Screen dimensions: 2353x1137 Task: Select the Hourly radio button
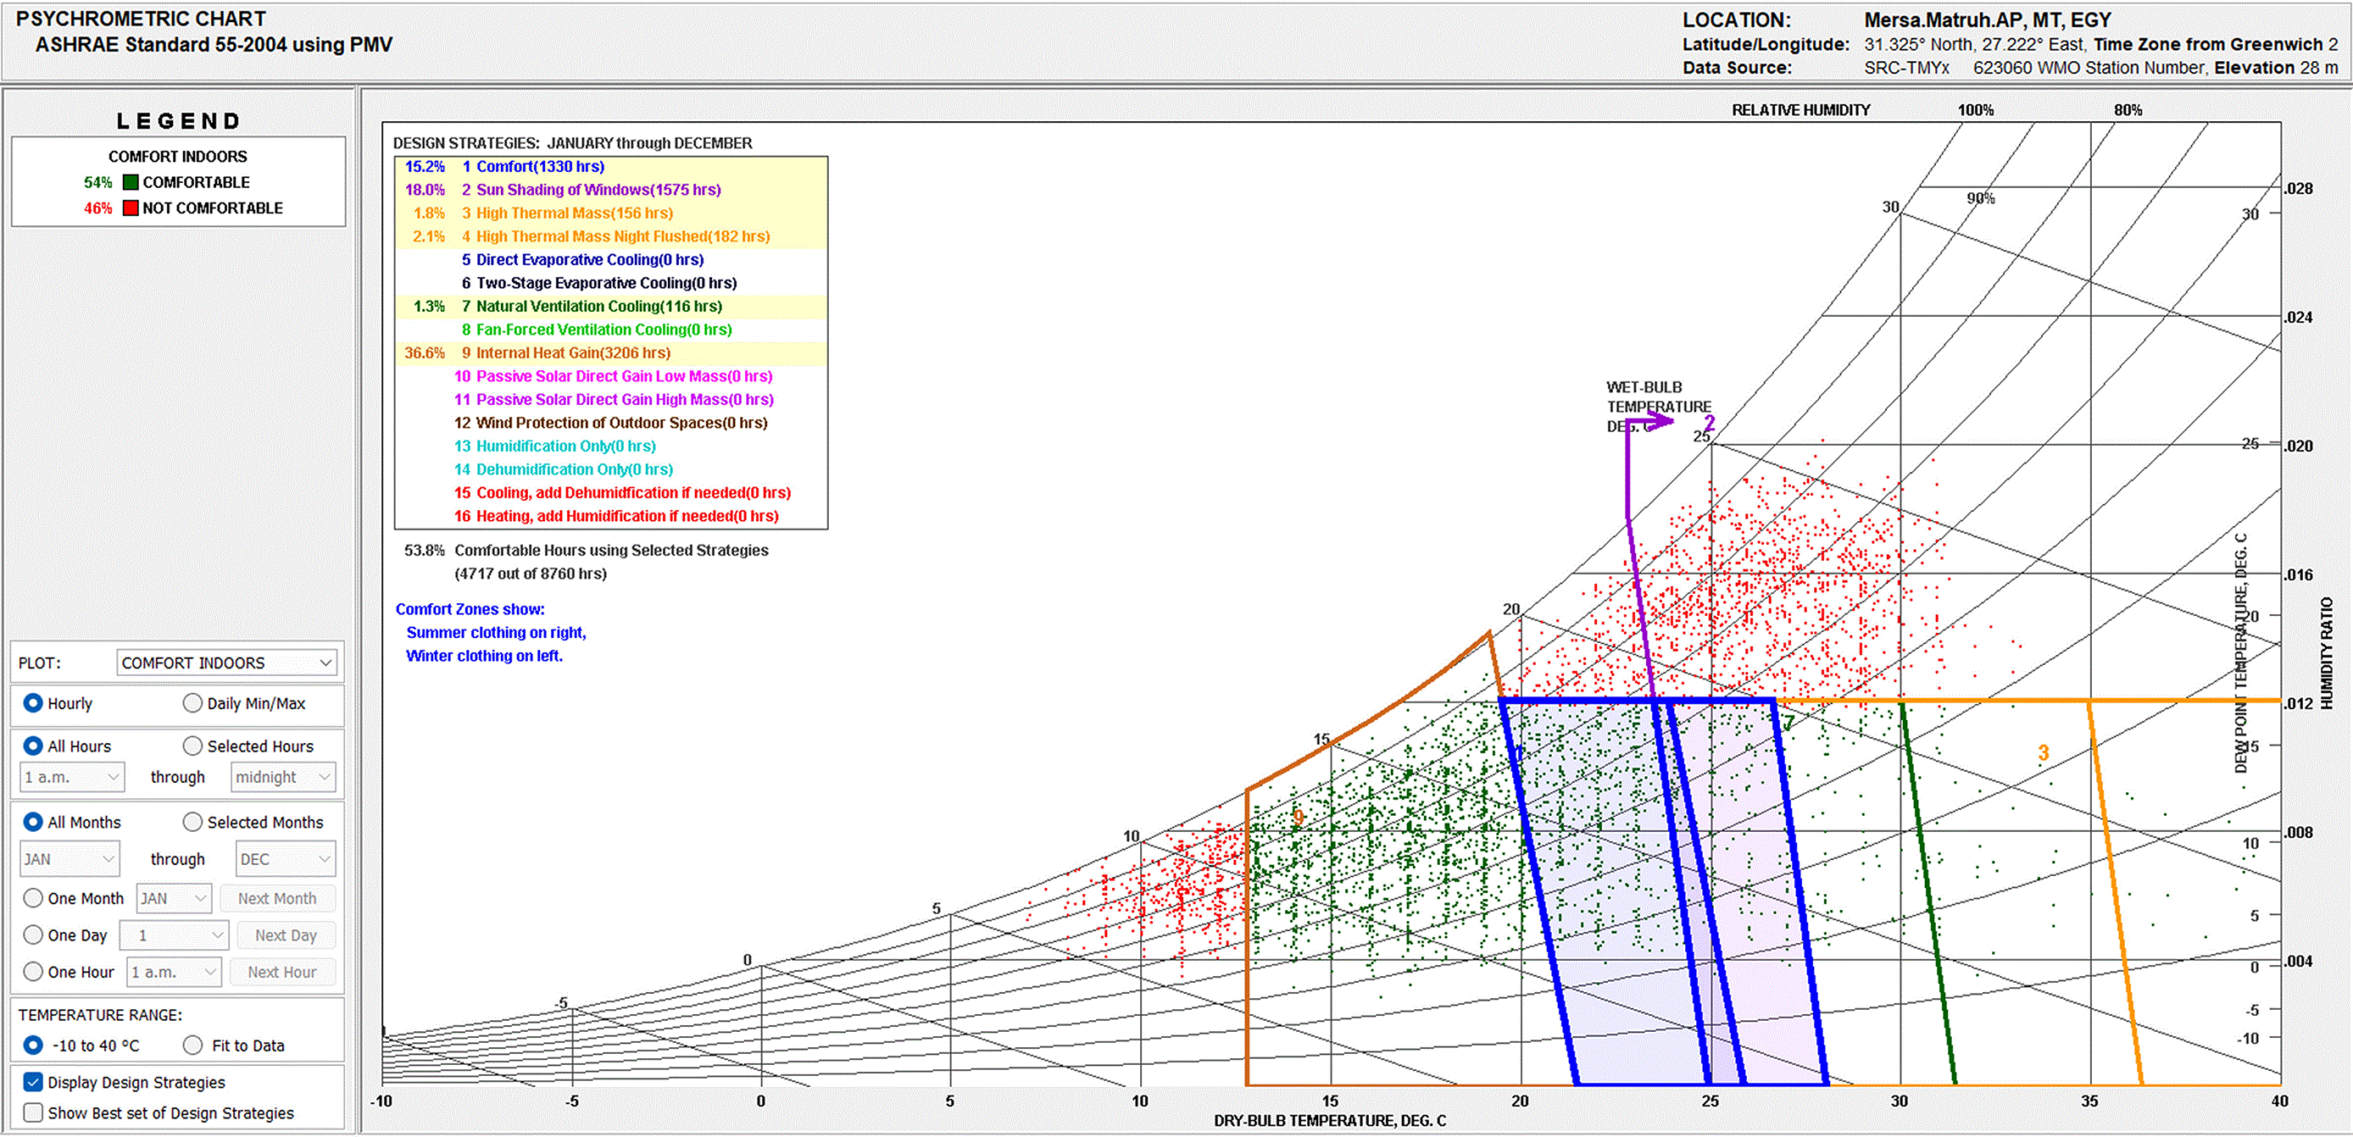pyautogui.click(x=33, y=703)
